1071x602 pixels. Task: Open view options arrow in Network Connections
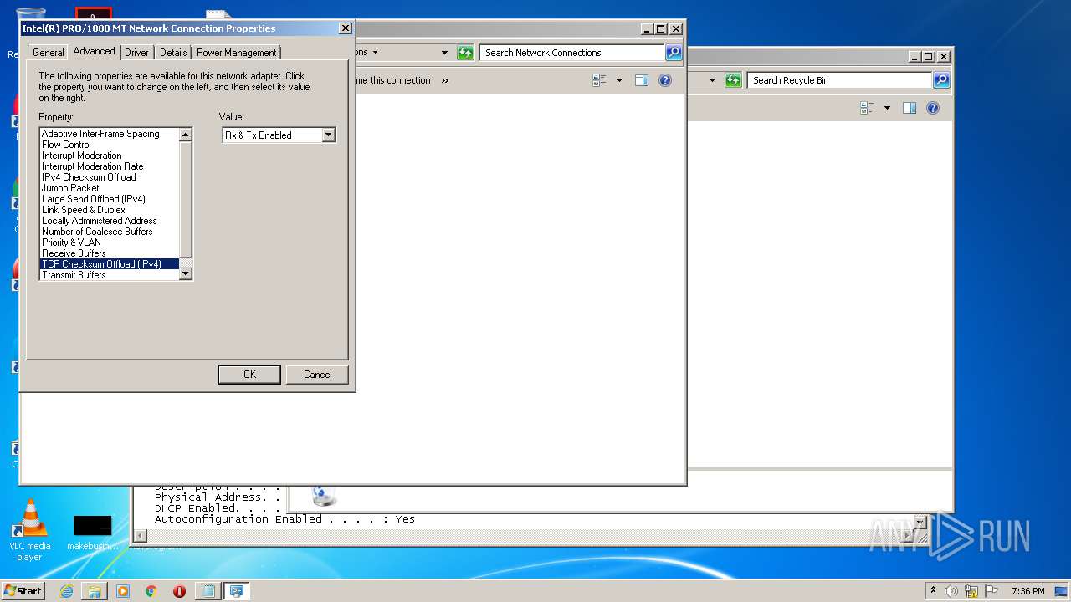coord(619,80)
